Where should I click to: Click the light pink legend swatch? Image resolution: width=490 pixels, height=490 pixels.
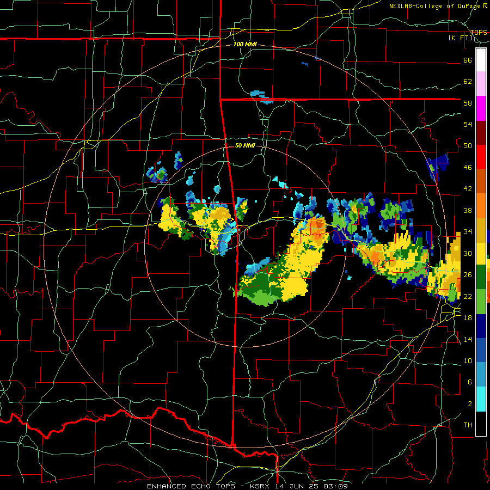pos(481,84)
